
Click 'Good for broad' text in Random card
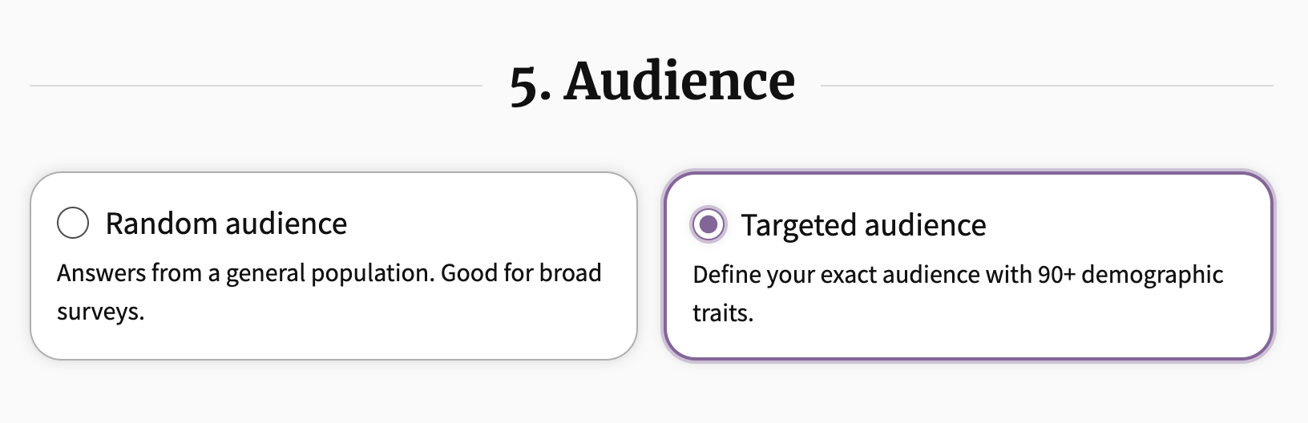521,273
